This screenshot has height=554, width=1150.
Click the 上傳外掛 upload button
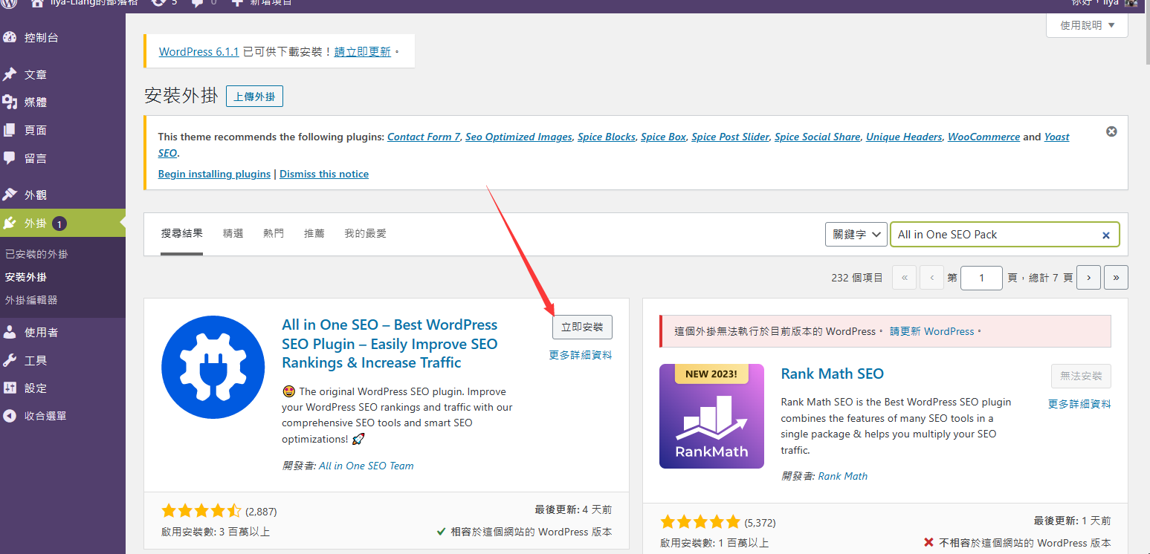[x=254, y=97]
